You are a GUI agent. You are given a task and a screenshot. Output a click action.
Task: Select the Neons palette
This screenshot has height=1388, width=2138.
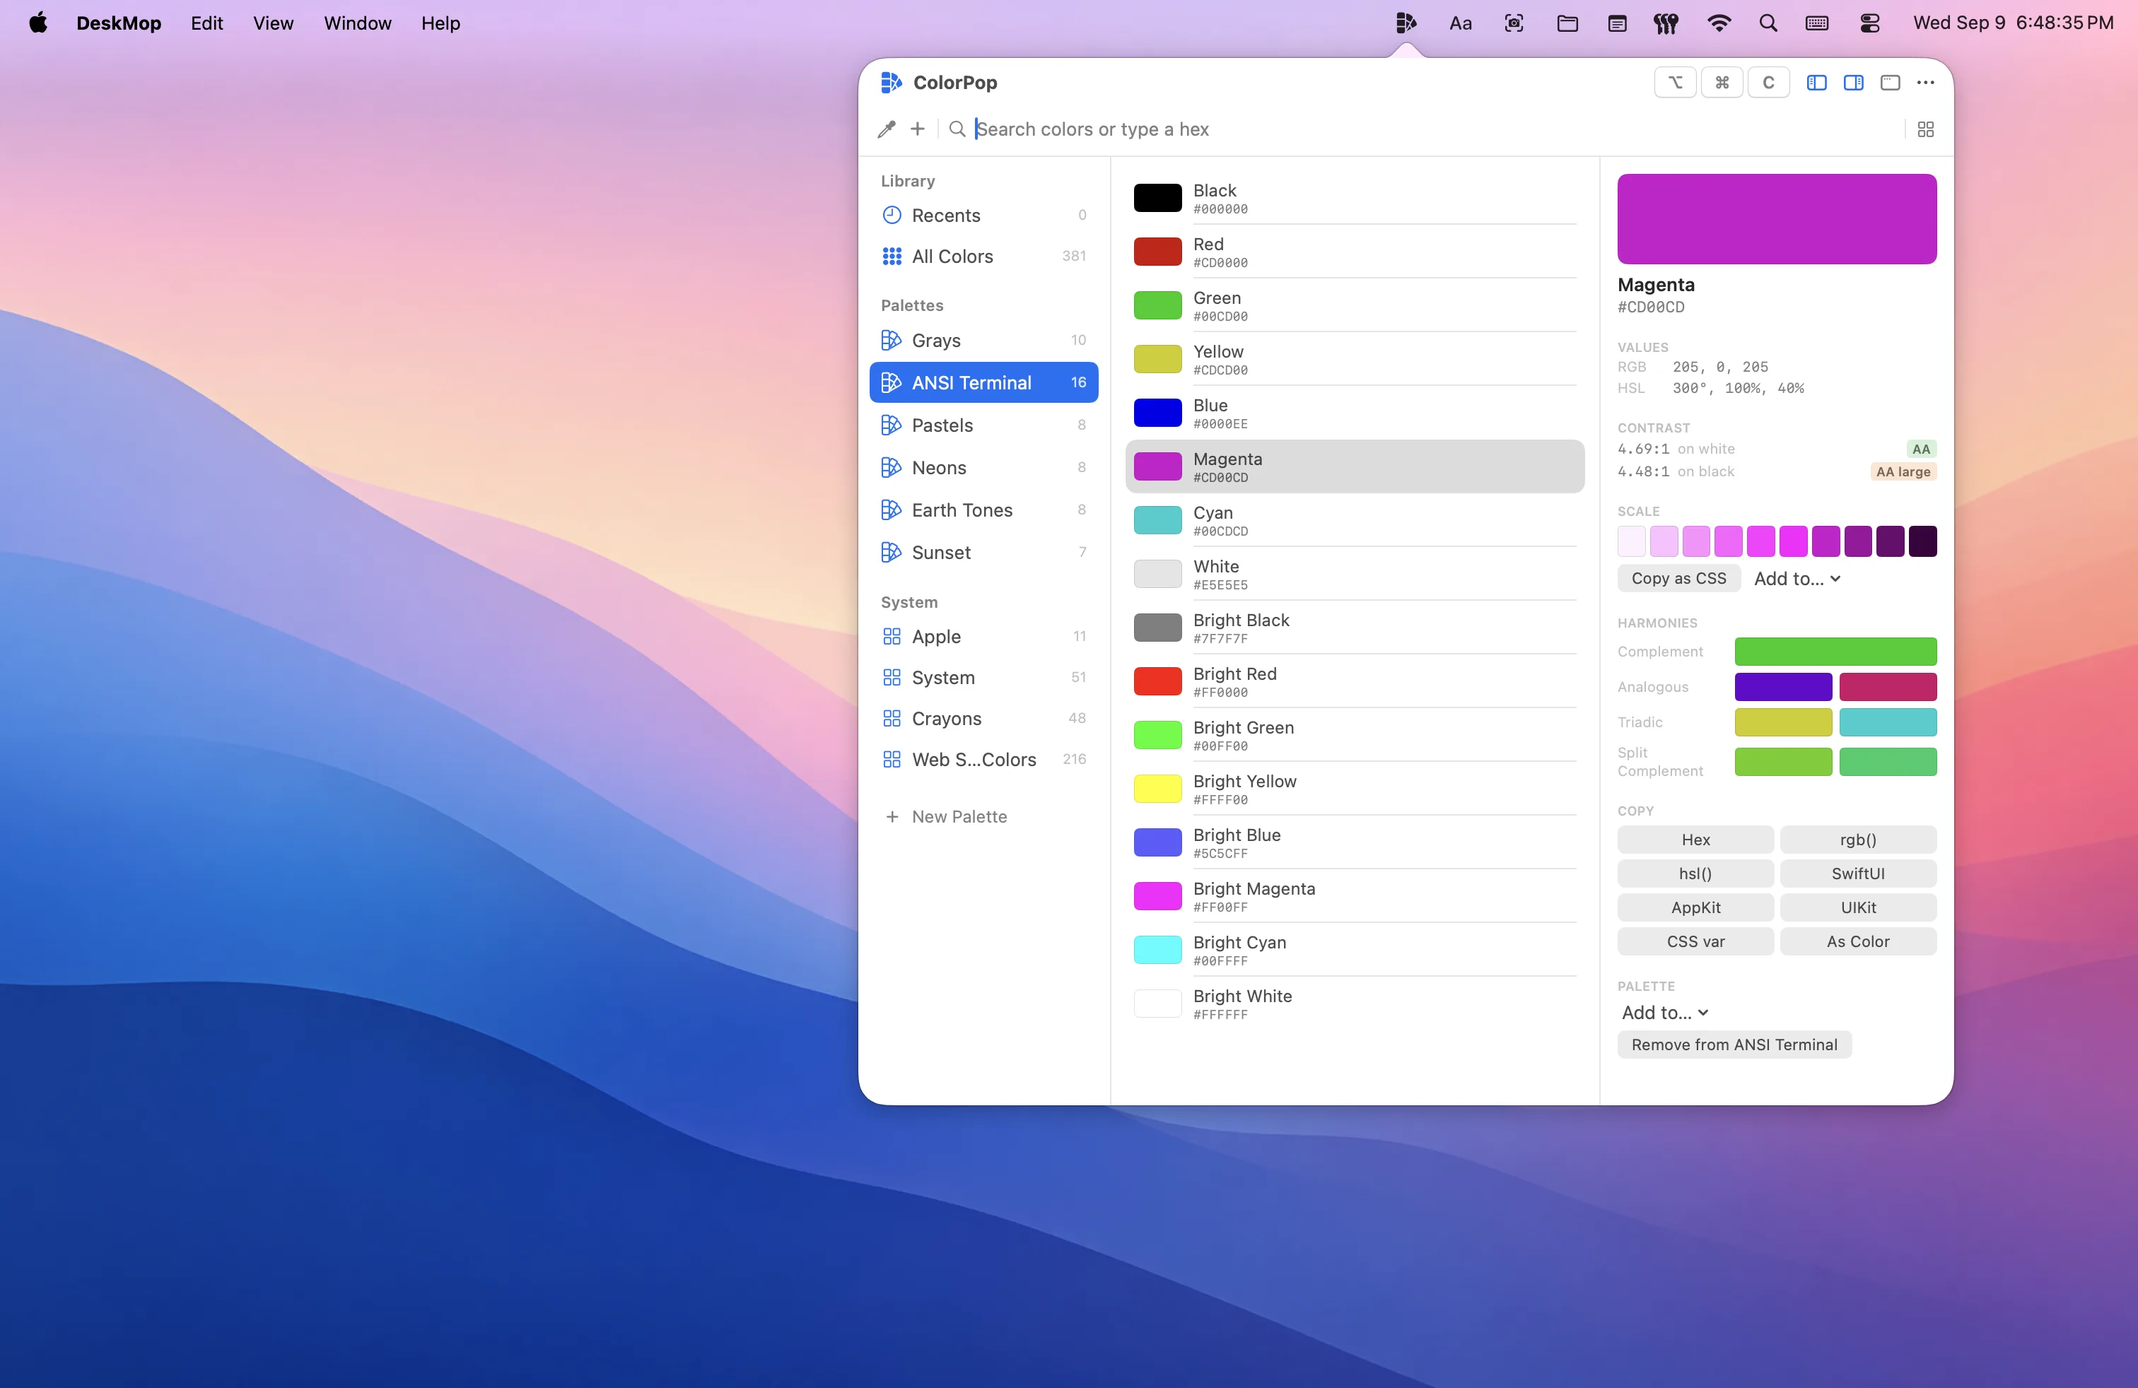pyautogui.click(x=983, y=468)
